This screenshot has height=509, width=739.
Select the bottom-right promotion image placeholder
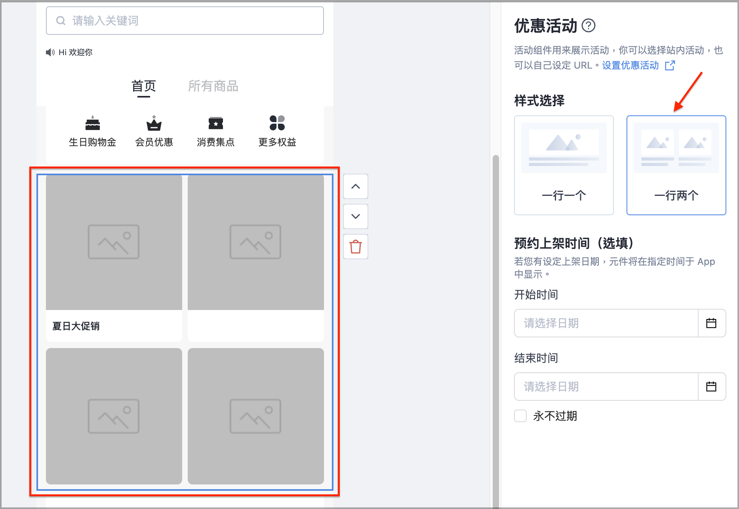256,416
